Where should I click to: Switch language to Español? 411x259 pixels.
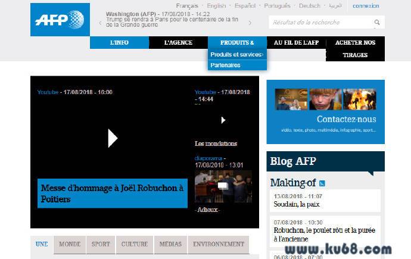click(x=245, y=6)
